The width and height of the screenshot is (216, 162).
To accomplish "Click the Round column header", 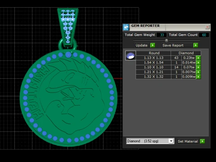I will point(153,53).
